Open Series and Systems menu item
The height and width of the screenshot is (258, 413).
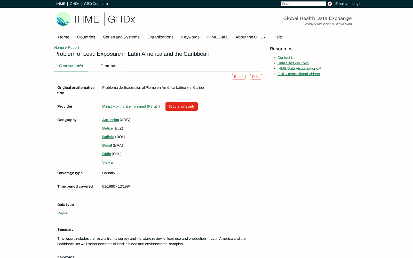(x=121, y=37)
